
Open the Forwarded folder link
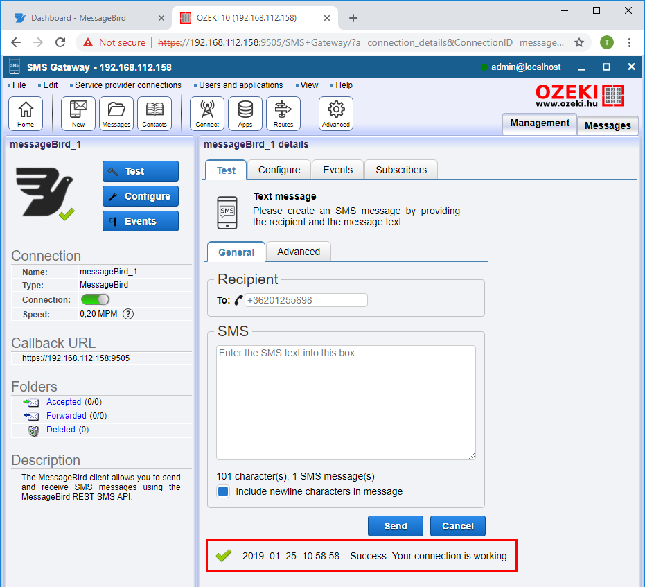[67, 416]
